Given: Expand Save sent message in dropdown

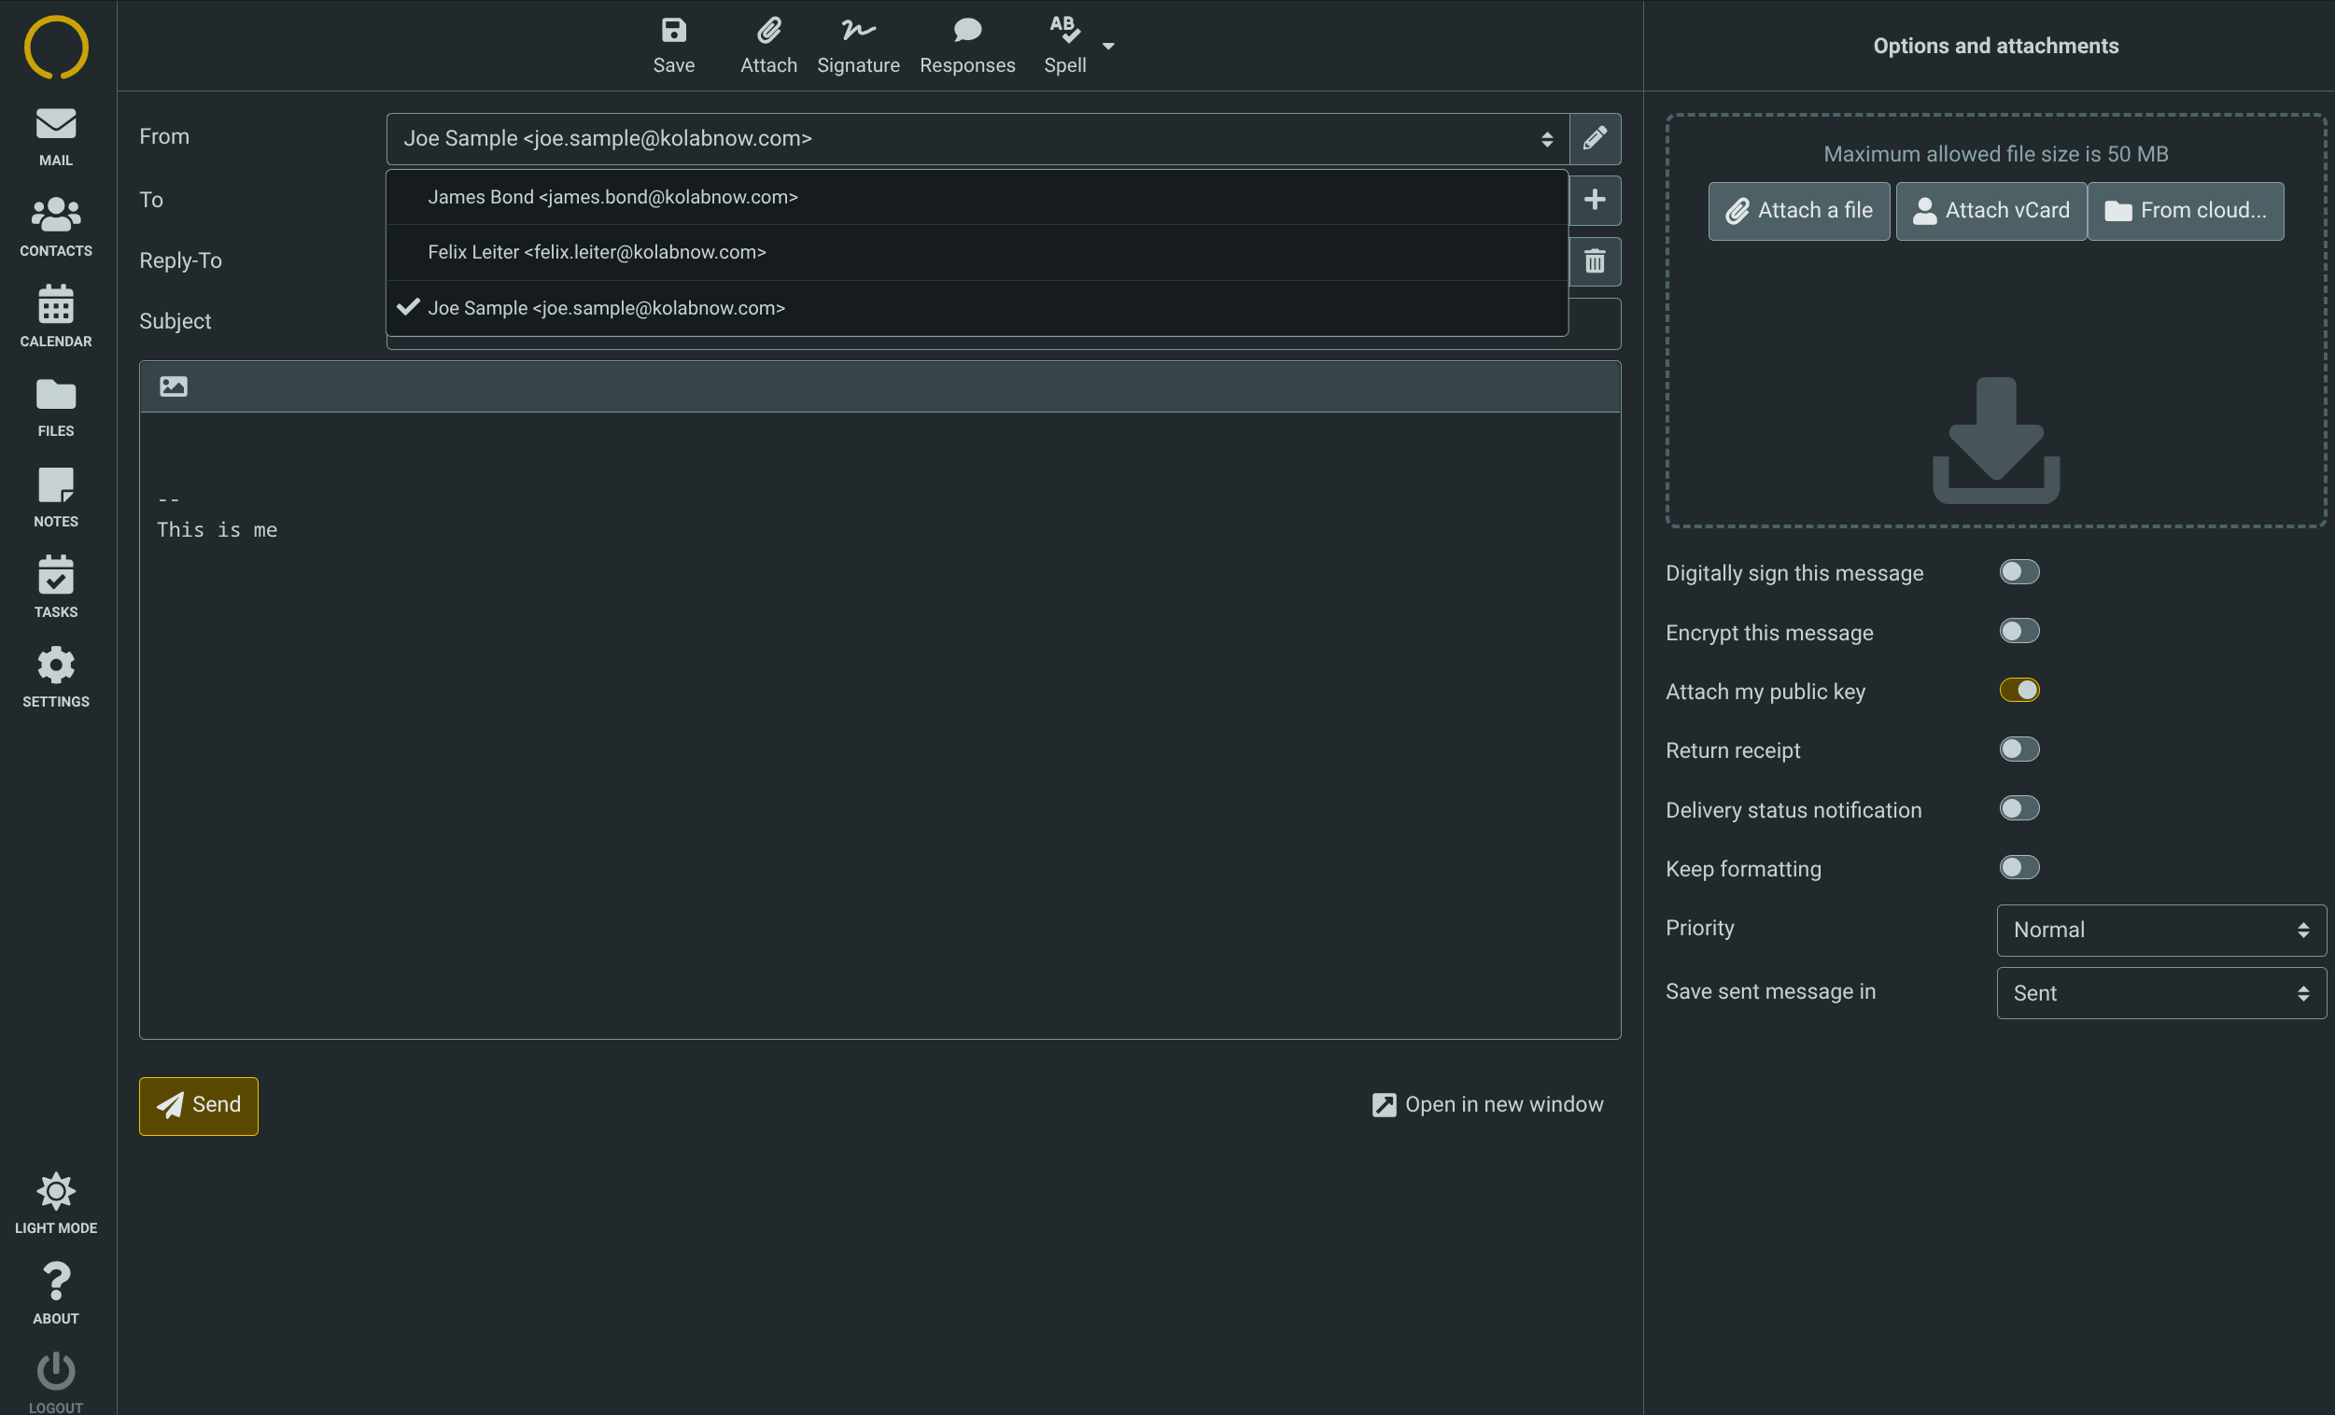Looking at the screenshot, I should [2159, 992].
